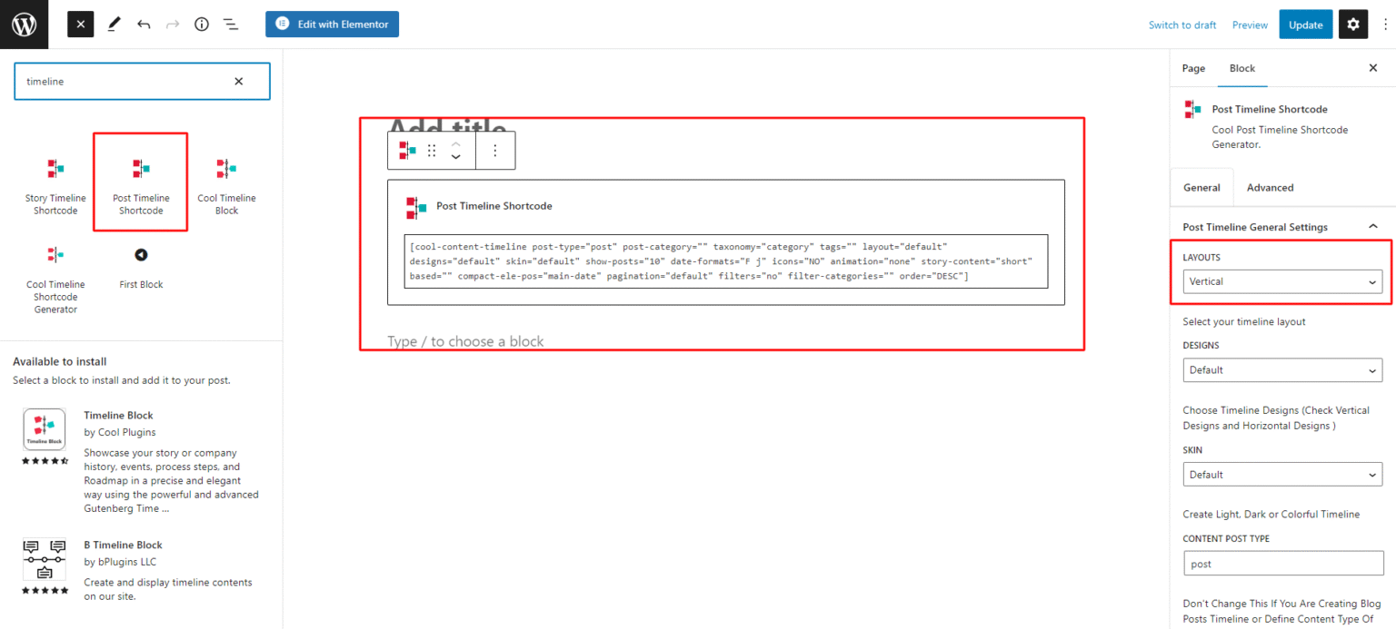Open the Designs dropdown showing Default
This screenshot has height=629, width=1396.
1281,369
